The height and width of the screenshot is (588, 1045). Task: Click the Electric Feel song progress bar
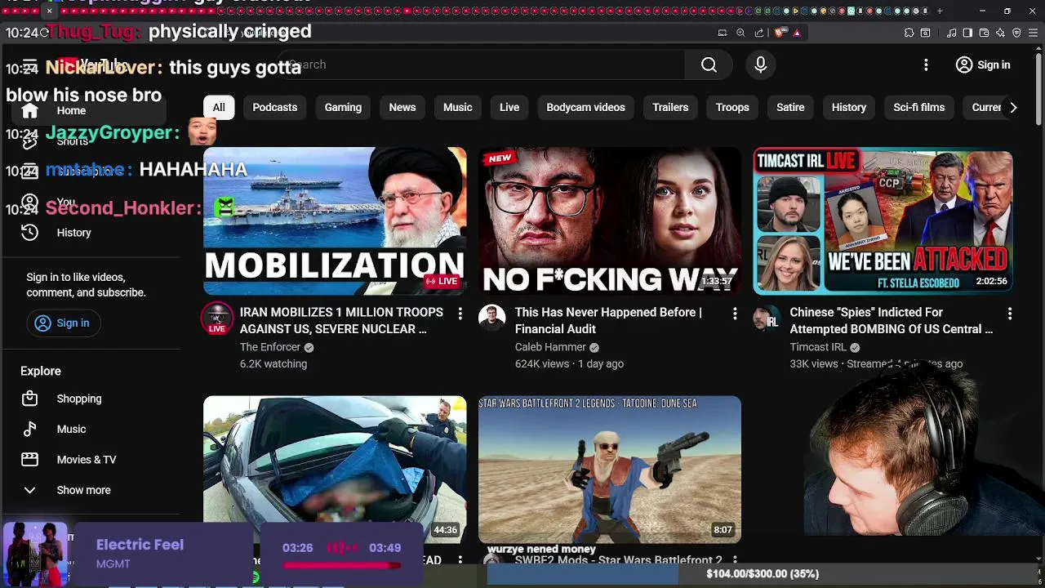[x=342, y=565]
